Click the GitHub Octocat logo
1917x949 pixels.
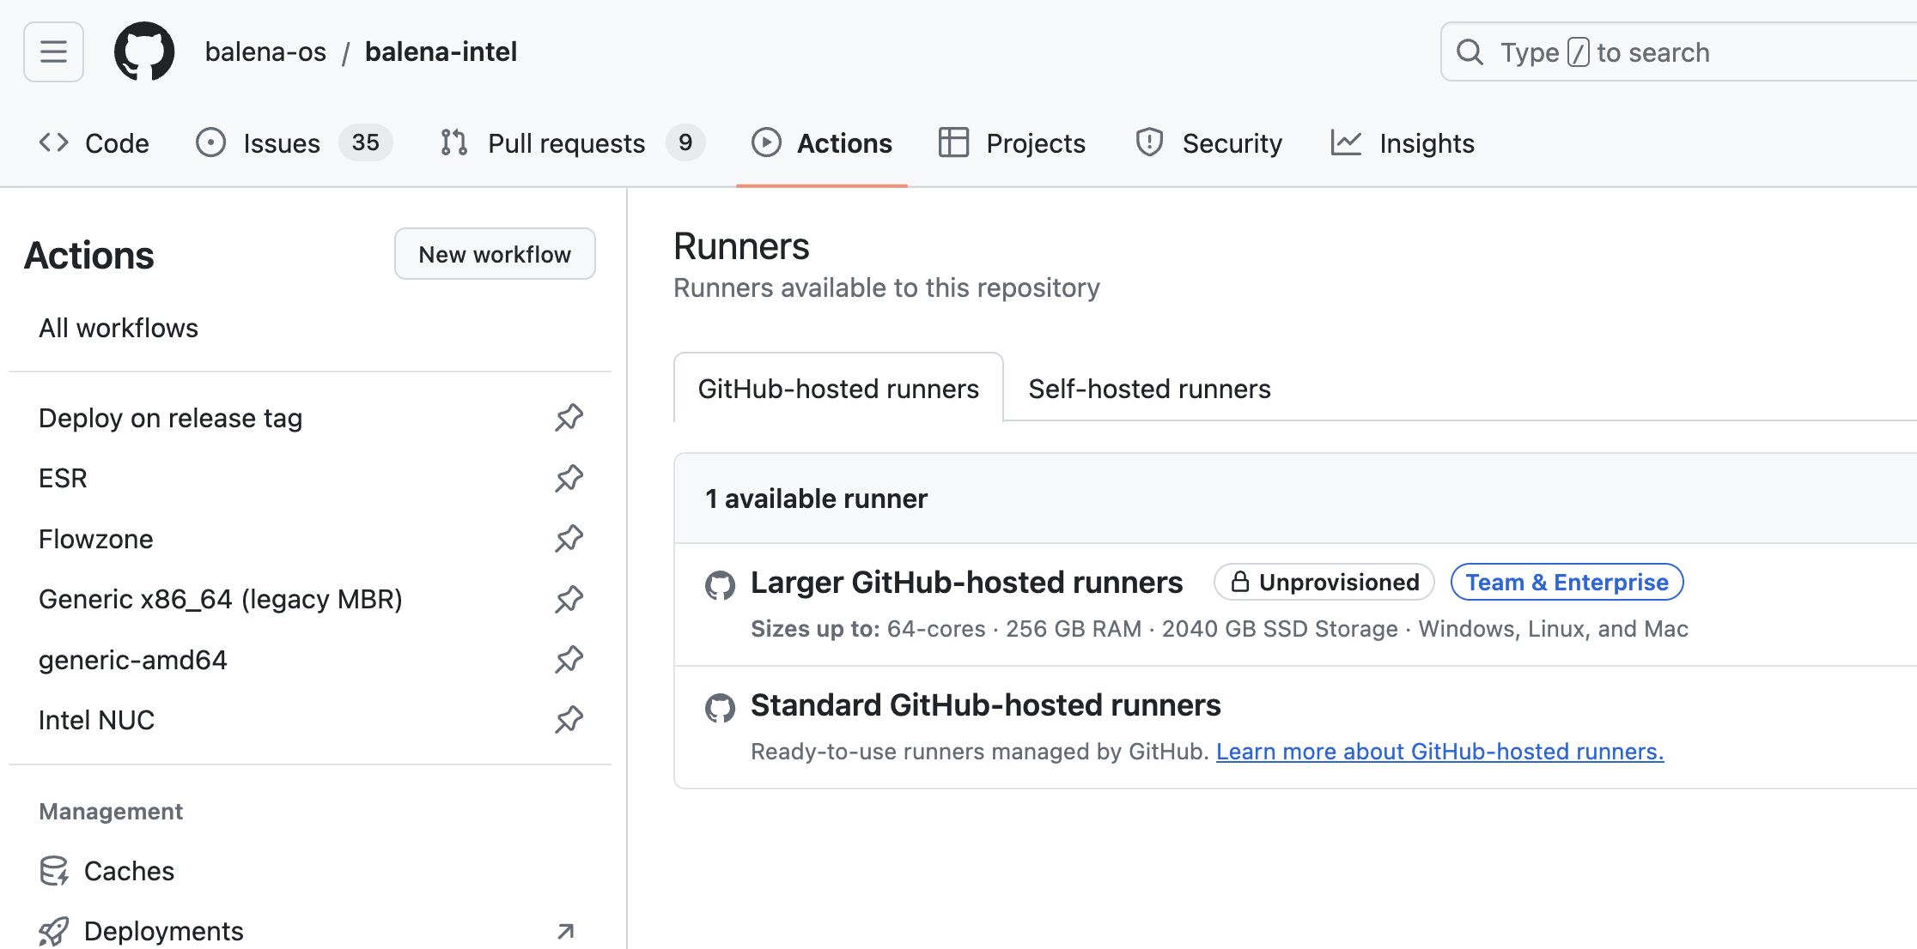(x=144, y=52)
